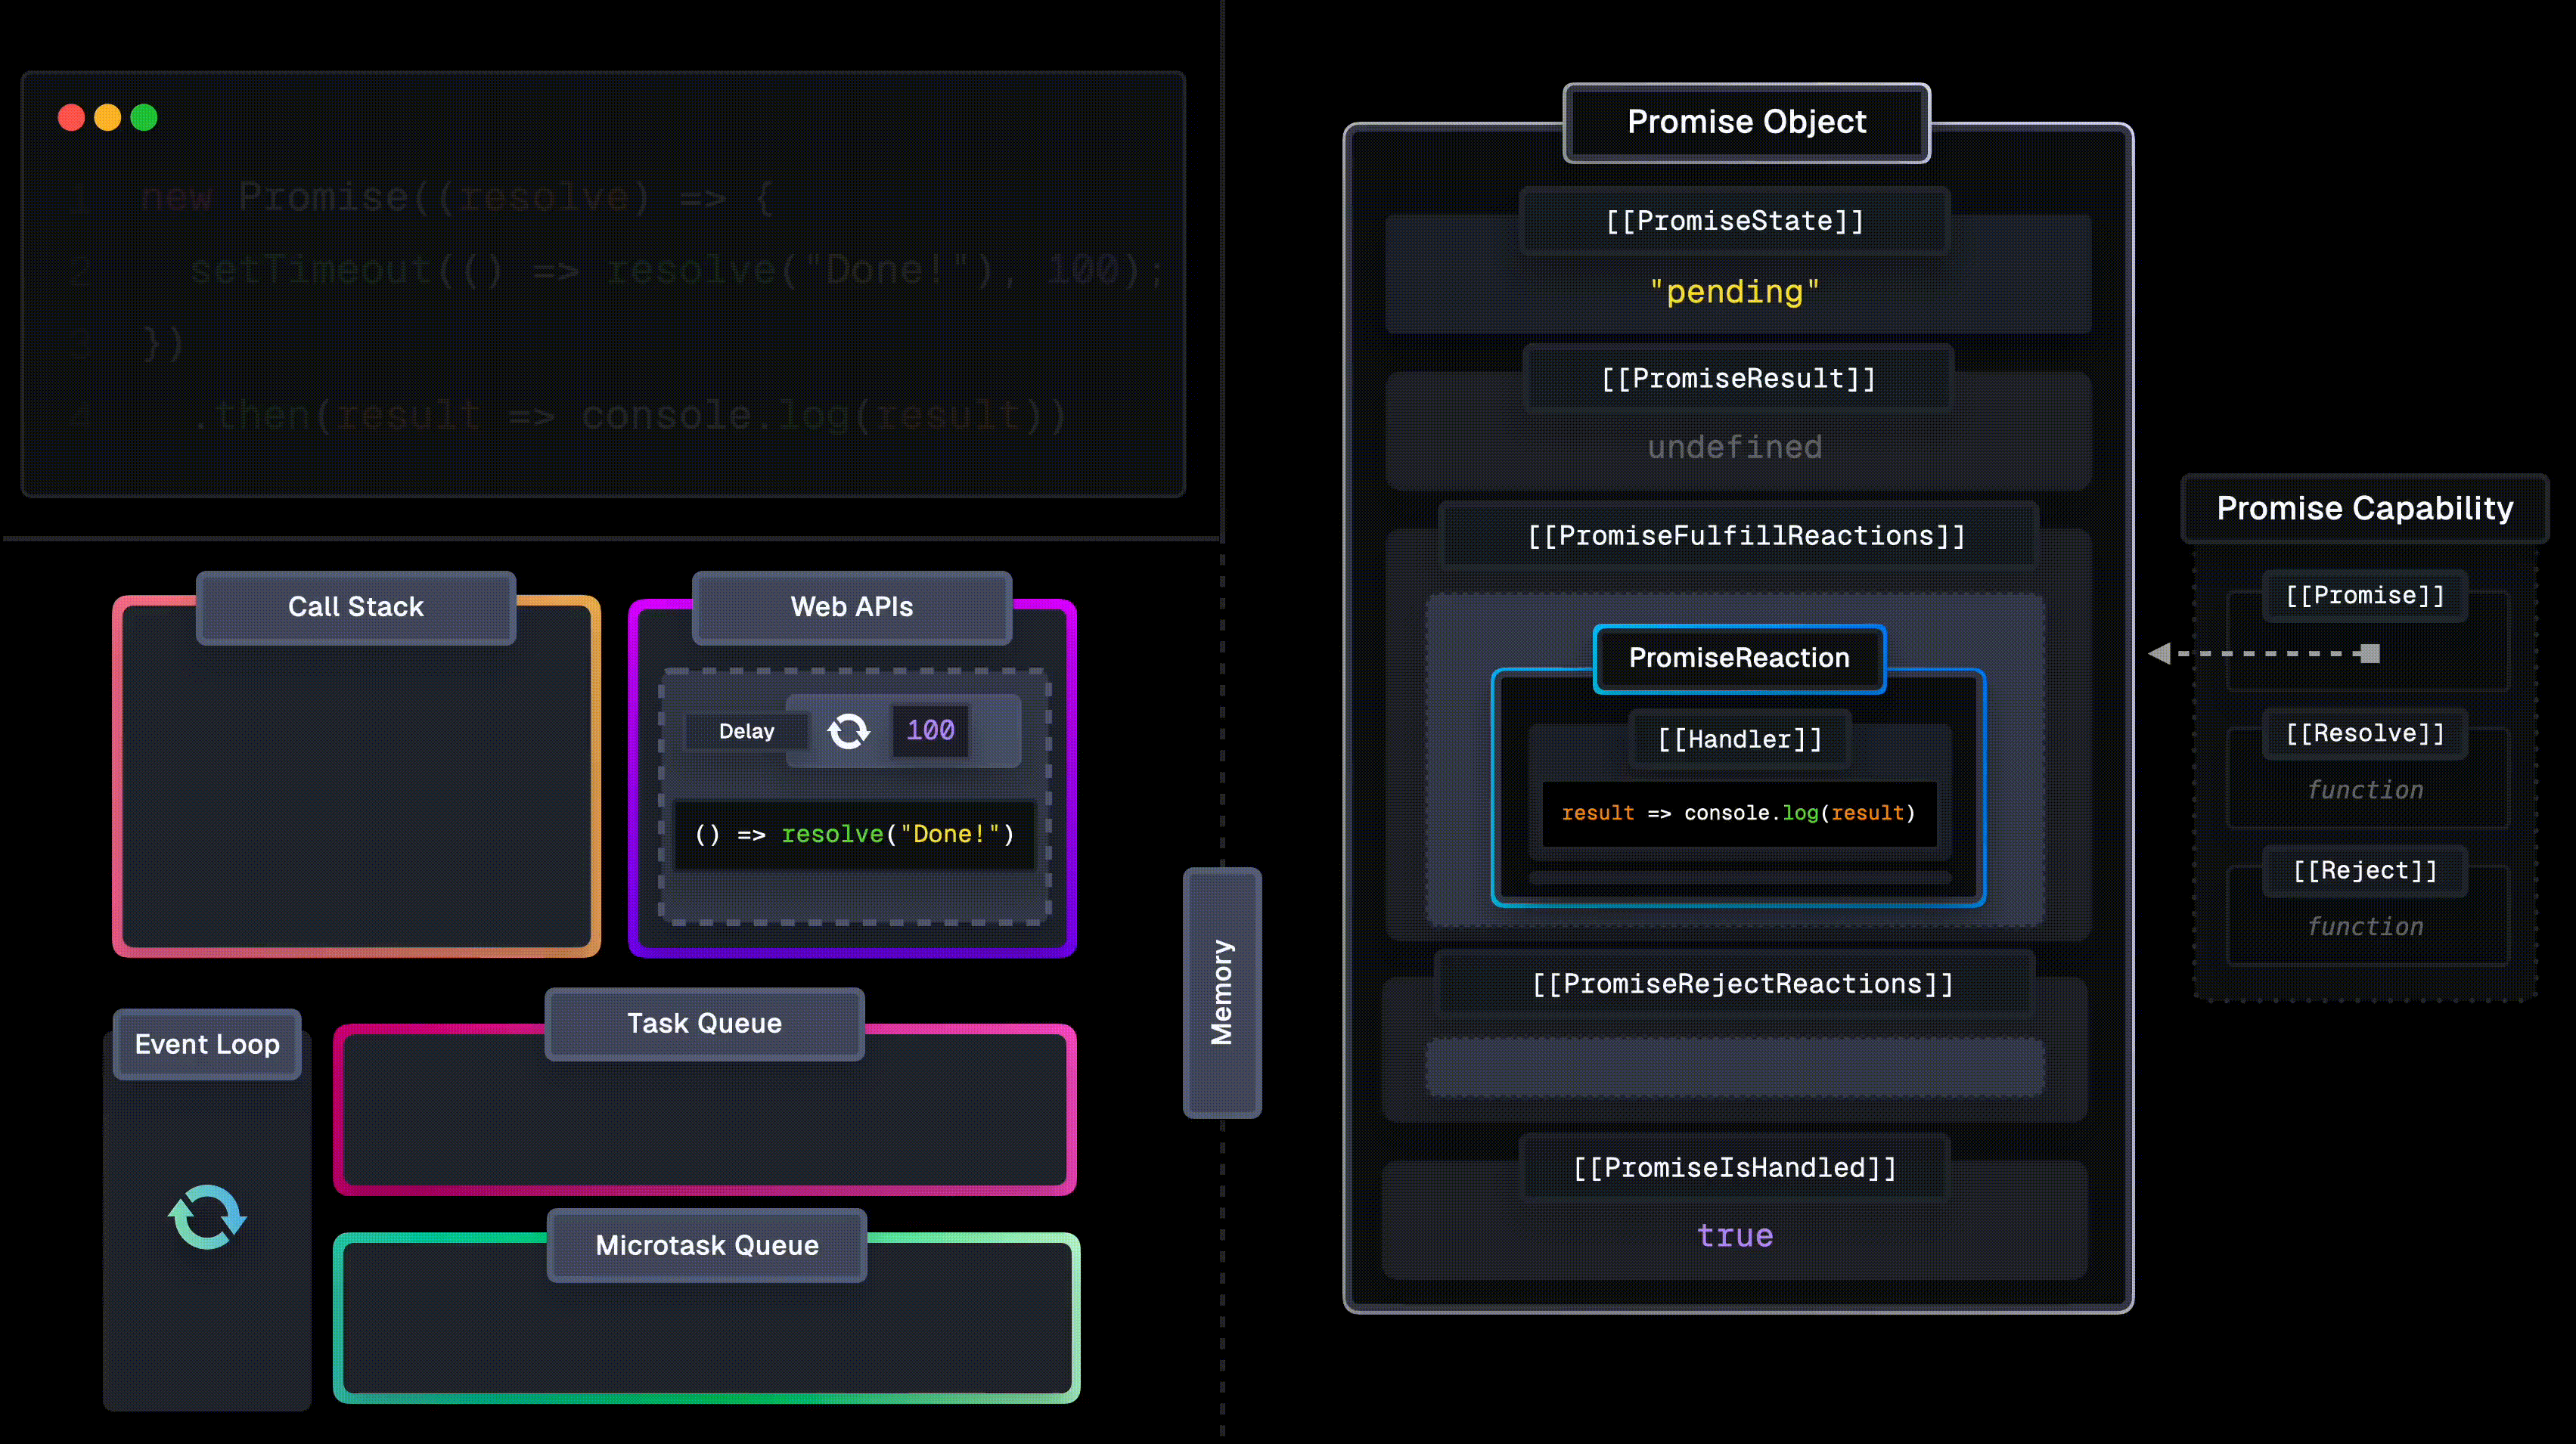2576x1444 pixels.
Task: Click the green window dot
Action: click(x=144, y=118)
